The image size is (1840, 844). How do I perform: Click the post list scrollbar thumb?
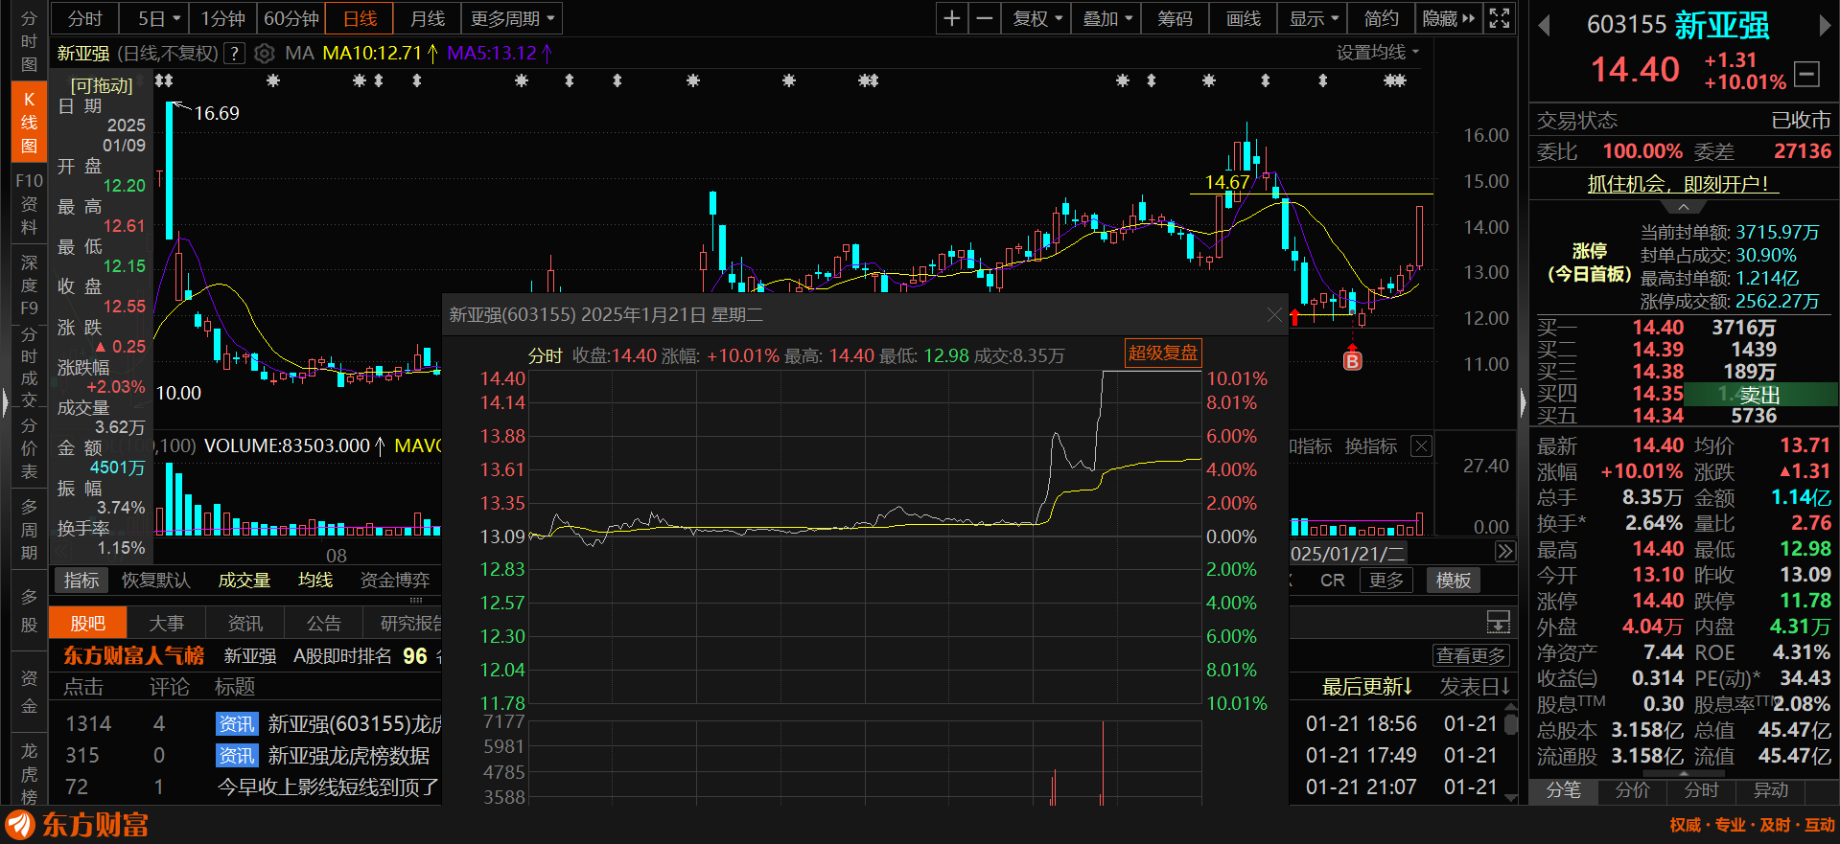coord(1511,724)
